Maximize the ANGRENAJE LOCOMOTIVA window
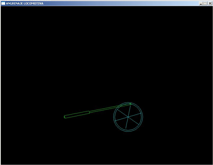 [205, 3]
